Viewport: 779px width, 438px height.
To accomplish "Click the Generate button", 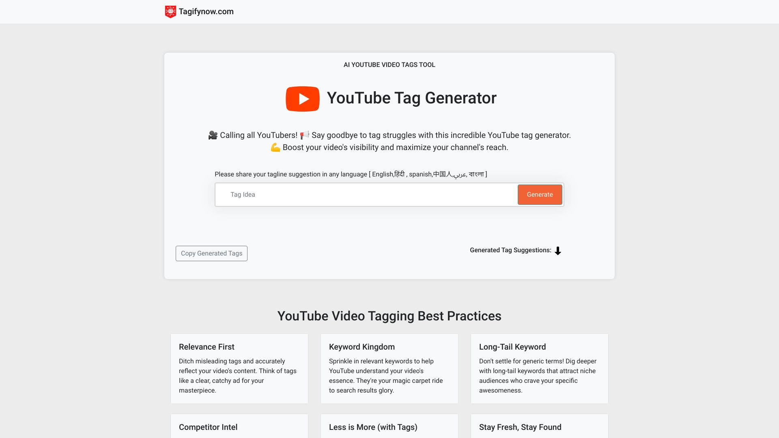I will (539, 194).
